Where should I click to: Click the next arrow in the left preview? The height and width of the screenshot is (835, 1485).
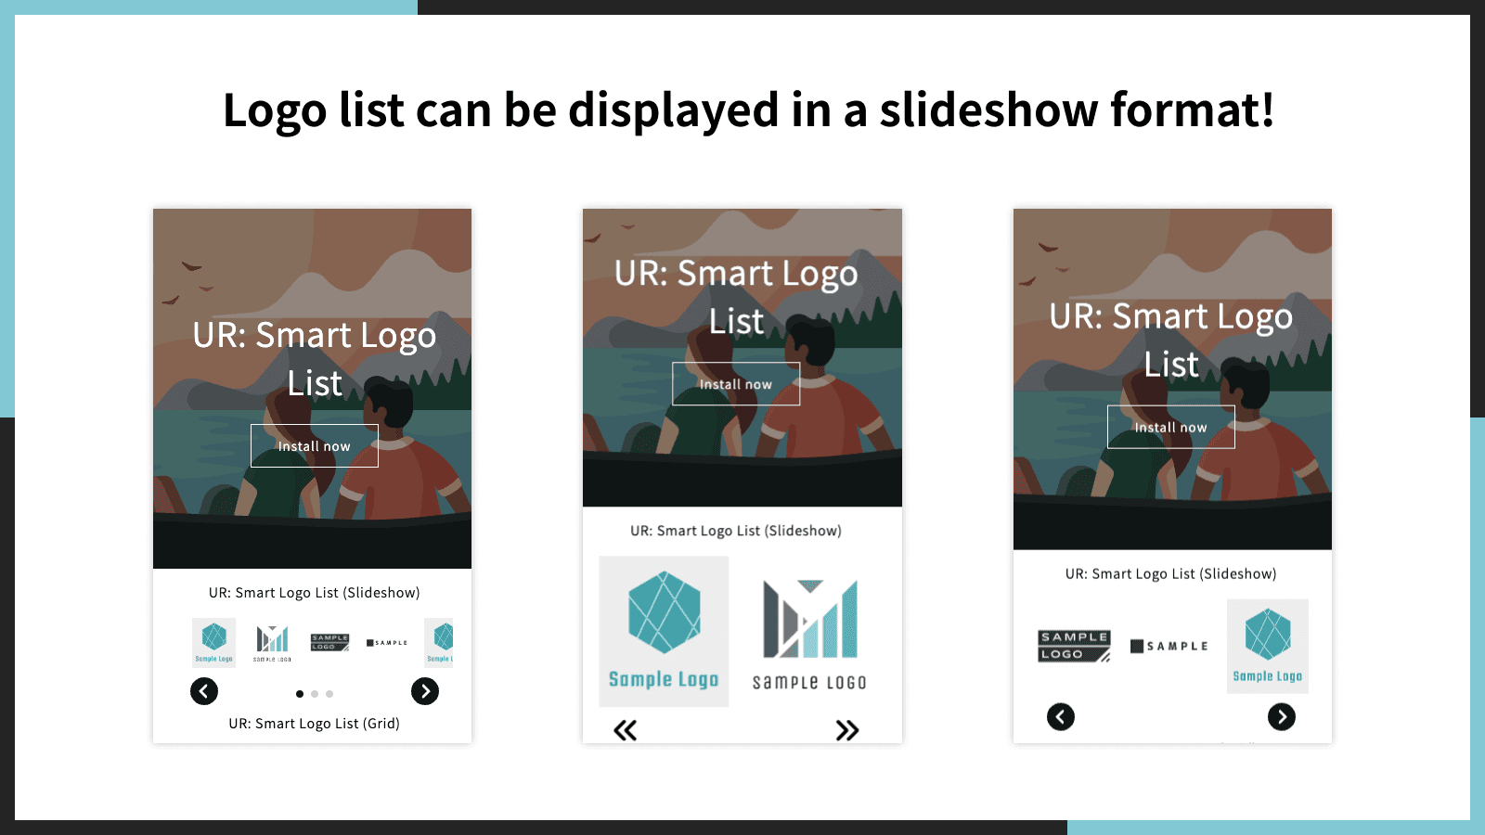425,691
